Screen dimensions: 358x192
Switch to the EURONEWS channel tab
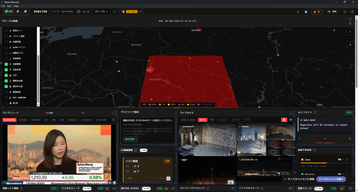[36, 120]
